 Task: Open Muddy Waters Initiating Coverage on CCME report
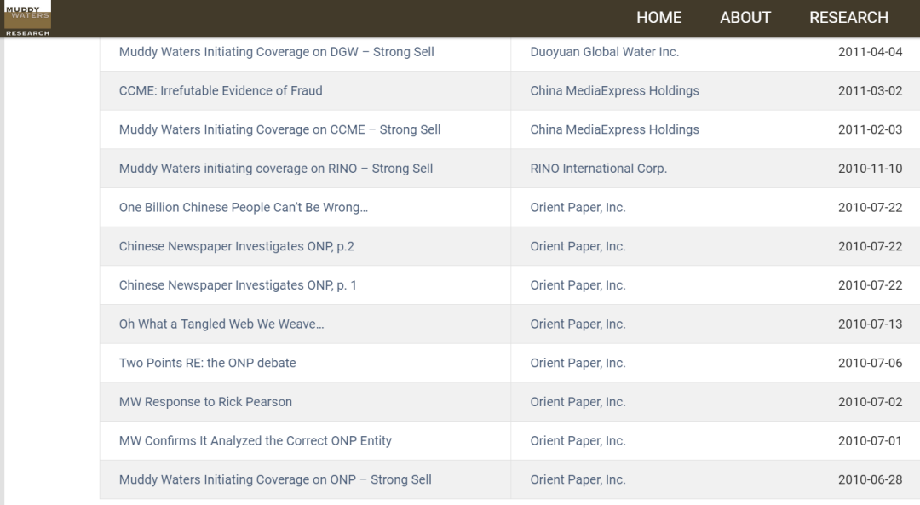(280, 129)
